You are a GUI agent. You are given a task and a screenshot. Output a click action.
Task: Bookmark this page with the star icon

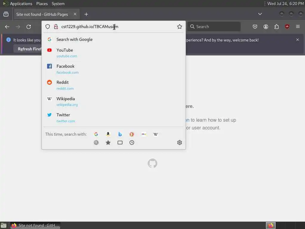(180, 27)
